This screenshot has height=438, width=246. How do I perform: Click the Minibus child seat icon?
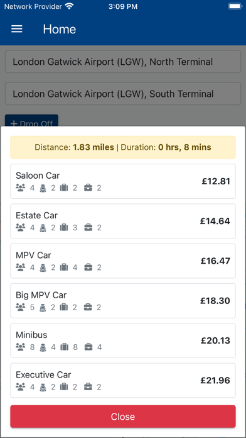pos(43,347)
